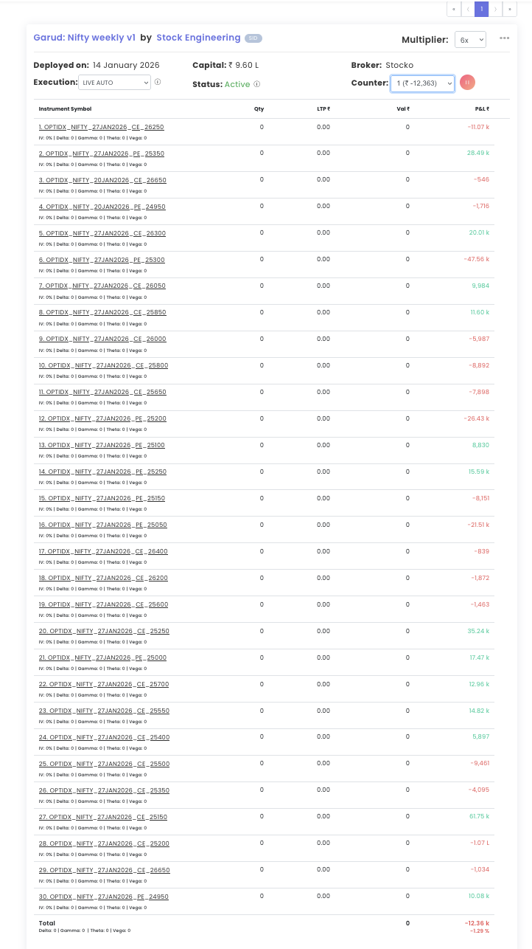Select page 1 in pagination

click(482, 9)
